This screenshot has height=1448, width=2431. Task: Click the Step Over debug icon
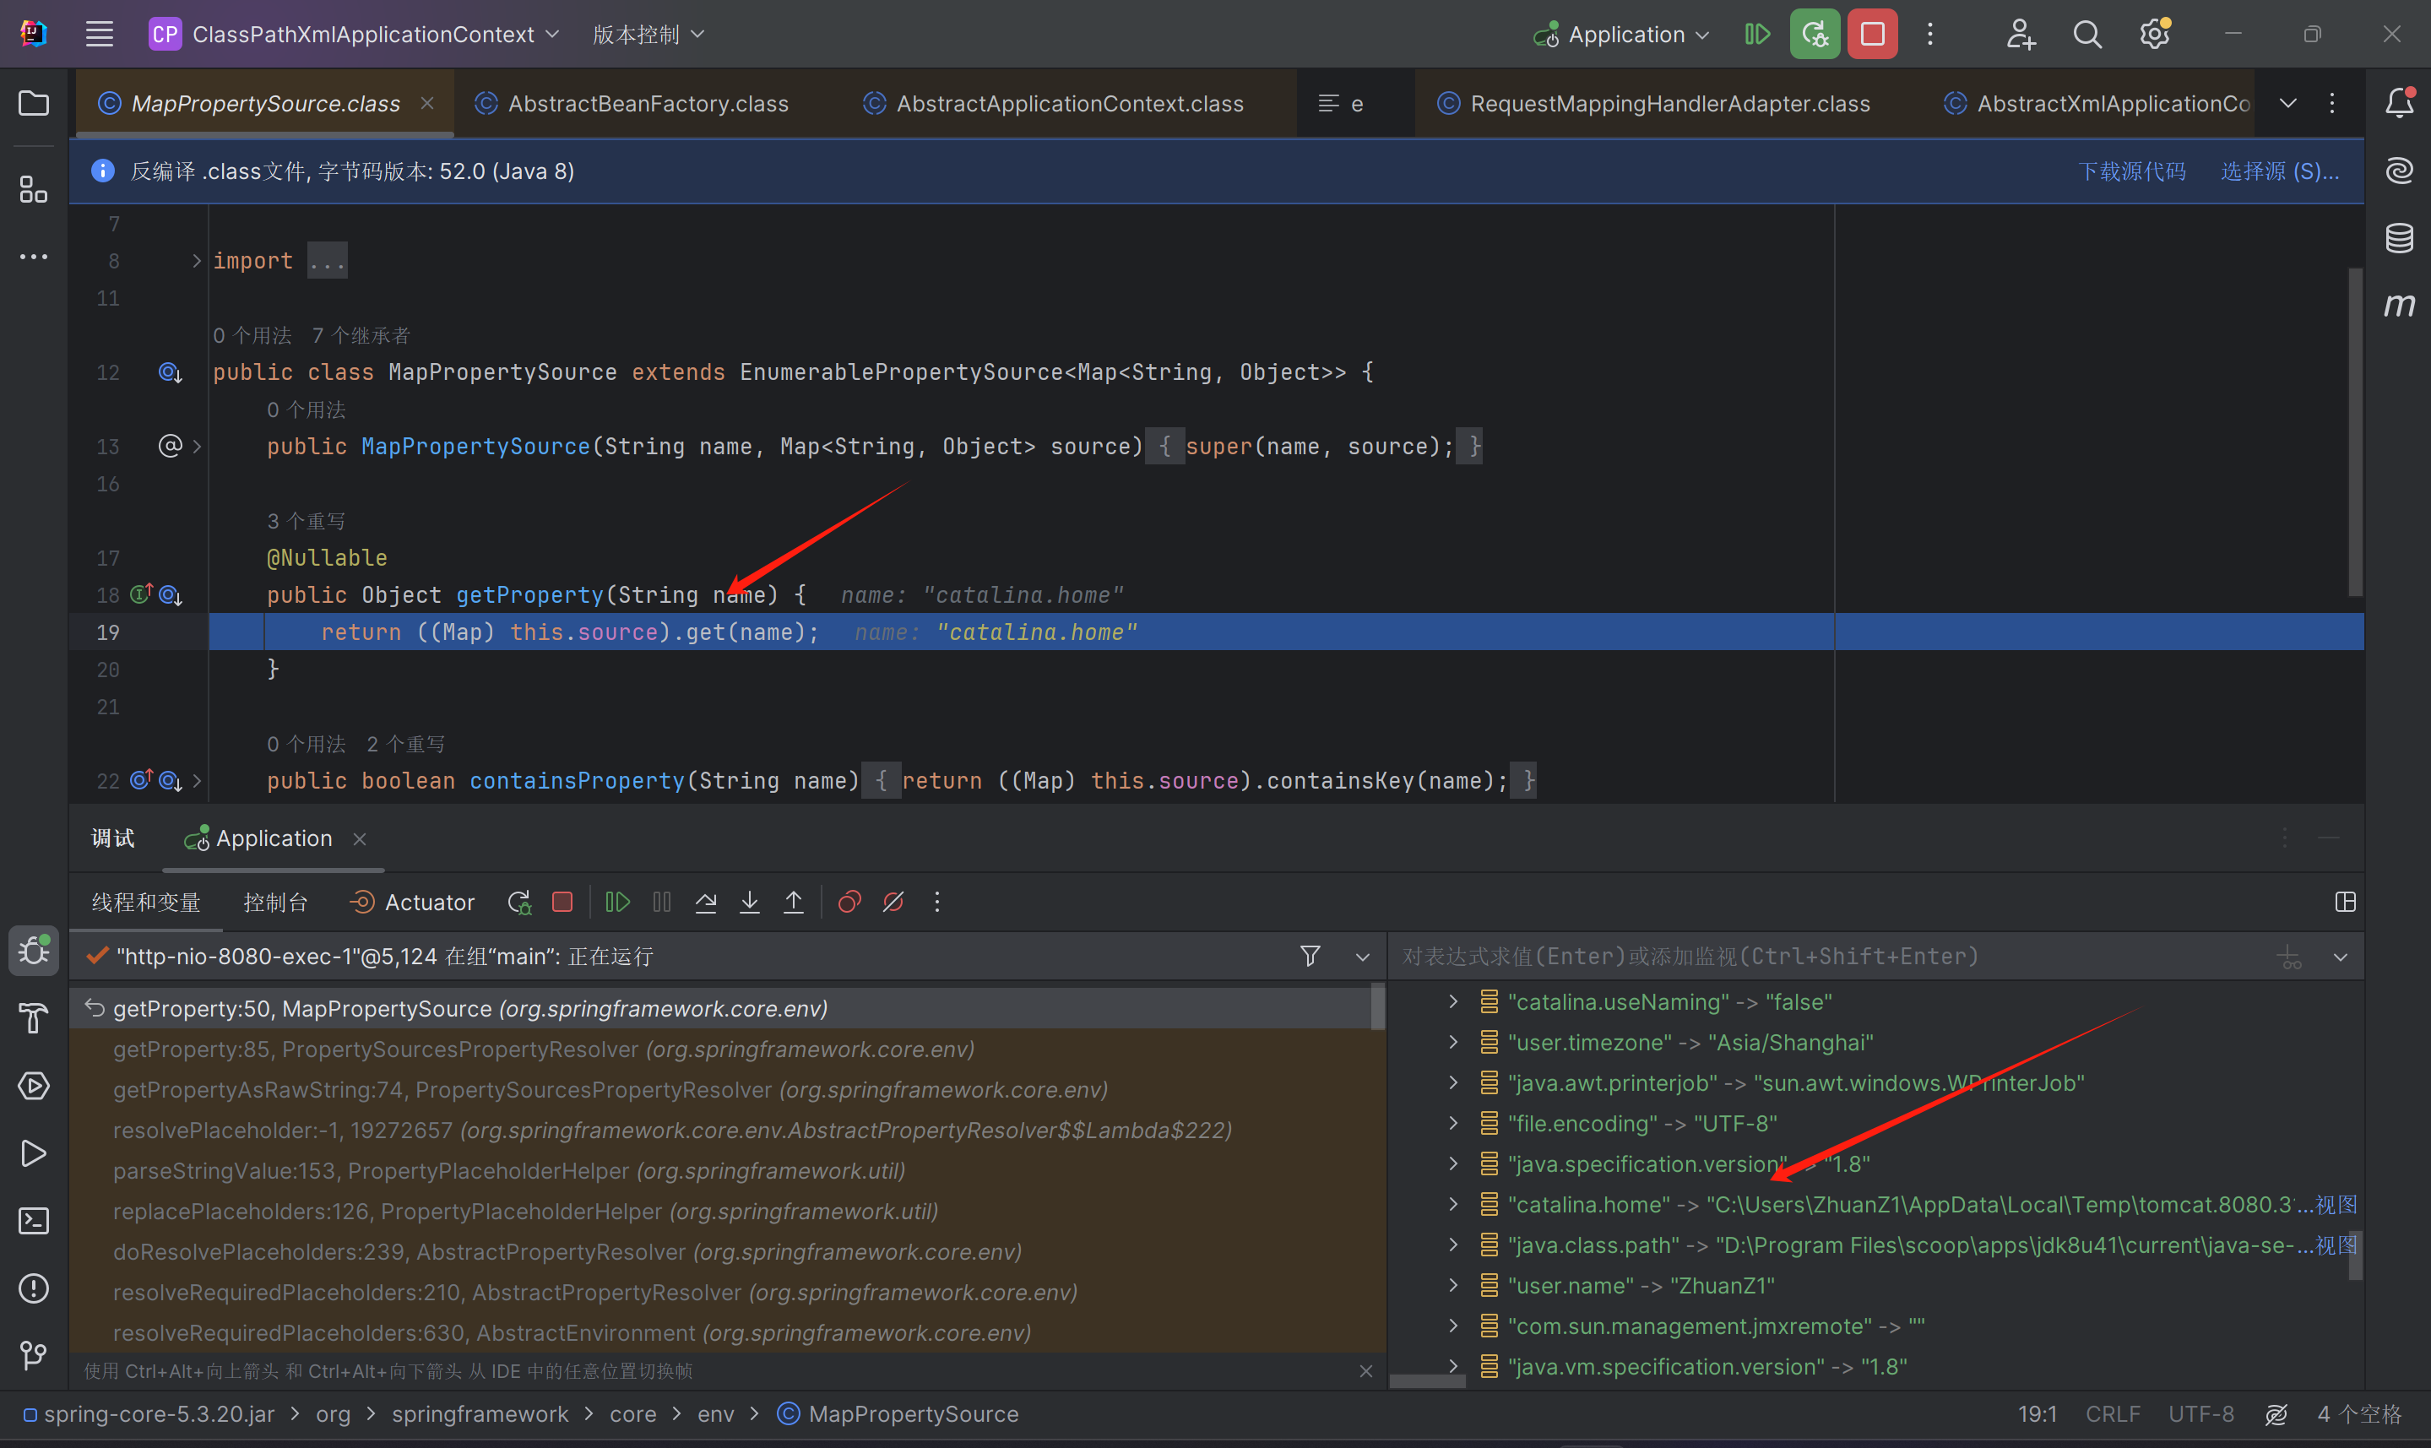pyautogui.click(x=705, y=903)
